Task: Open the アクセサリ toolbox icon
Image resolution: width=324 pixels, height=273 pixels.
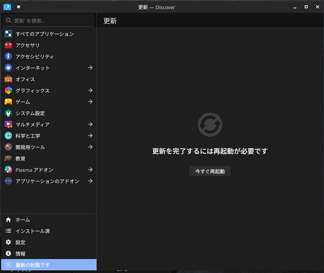Action: (8, 45)
